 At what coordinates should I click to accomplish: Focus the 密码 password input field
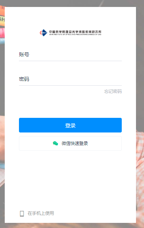coord(70,79)
